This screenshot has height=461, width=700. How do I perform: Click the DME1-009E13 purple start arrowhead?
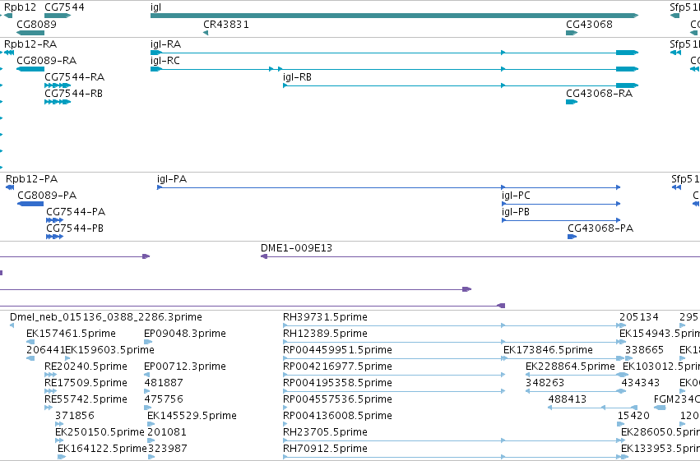click(264, 256)
